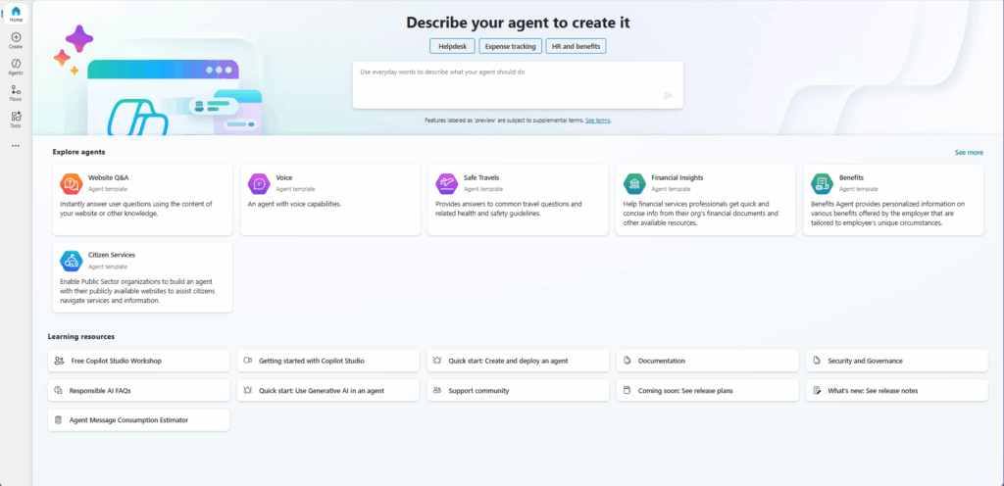This screenshot has height=486, width=1004.
Task: Click the send arrow icon in prompt box
Action: (x=668, y=95)
